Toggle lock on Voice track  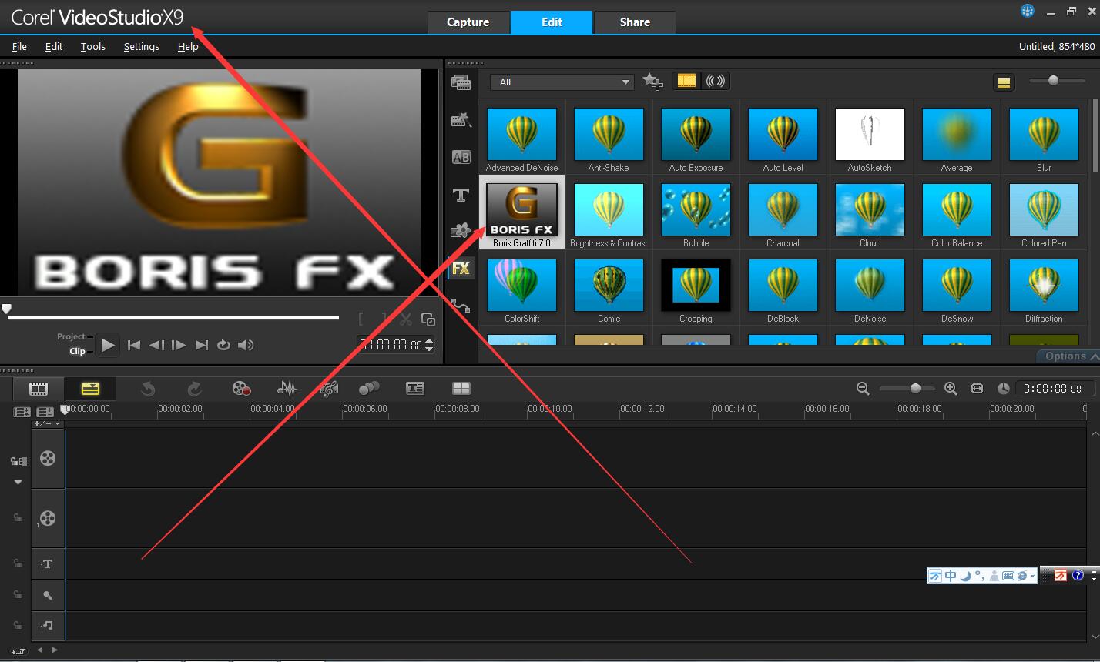coord(17,595)
